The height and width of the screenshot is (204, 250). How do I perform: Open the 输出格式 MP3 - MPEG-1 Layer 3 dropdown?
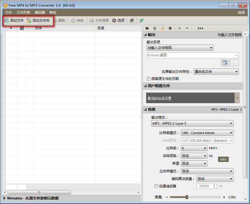click(192, 123)
